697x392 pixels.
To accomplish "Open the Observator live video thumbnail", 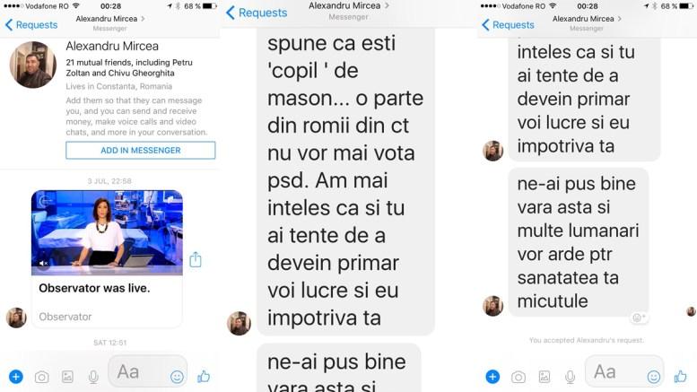I will coord(107,233).
